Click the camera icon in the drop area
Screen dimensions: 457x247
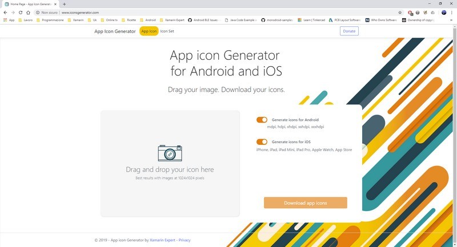[x=170, y=153]
